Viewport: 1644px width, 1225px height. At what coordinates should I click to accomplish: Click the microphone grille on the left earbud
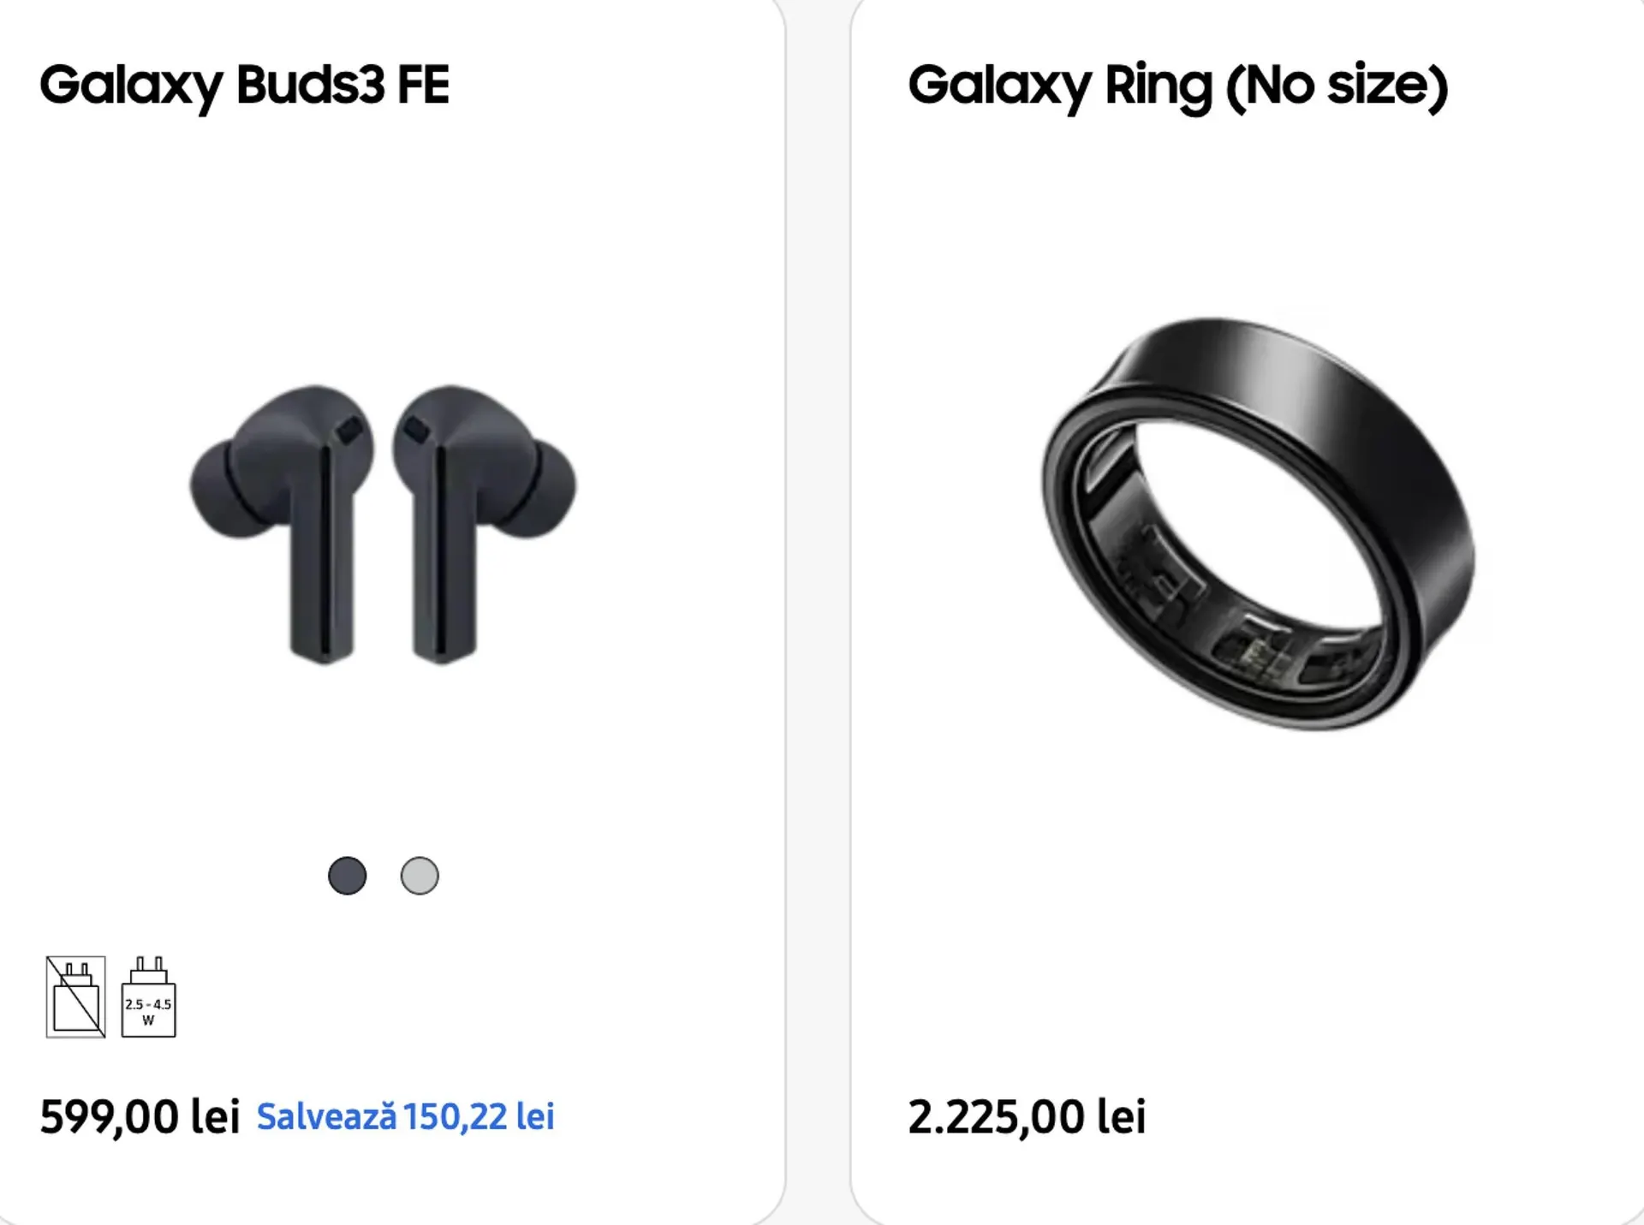coord(349,430)
